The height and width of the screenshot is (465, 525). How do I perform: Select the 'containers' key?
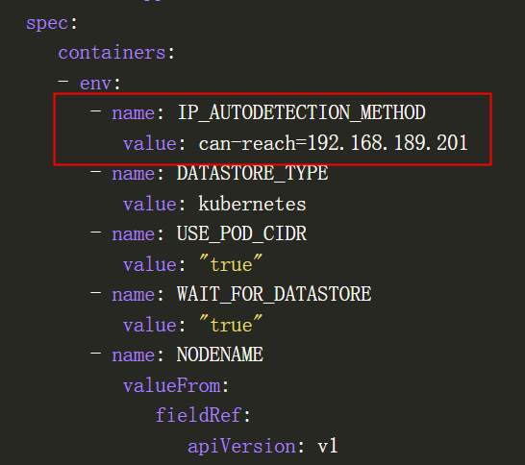[x=112, y=53]
